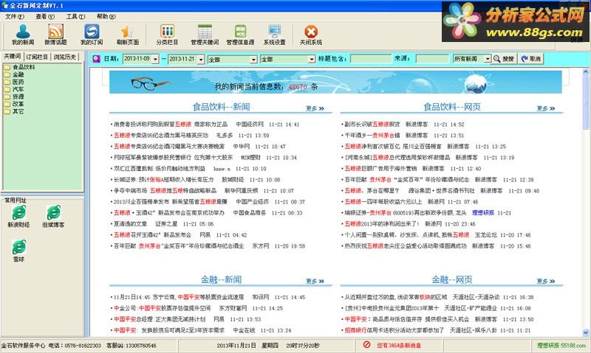
Task: Open the 工具 menu
Action: pos(75,16)
